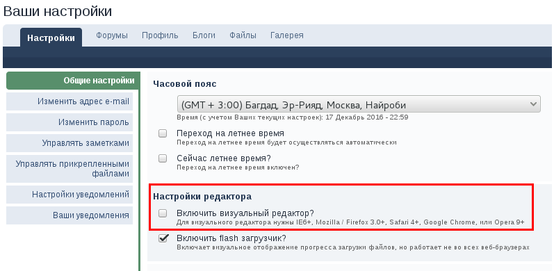Viewport: 554px width, 271px height.
Task: Open Настройки уведомлений
Action: click(x=70, y=195)
